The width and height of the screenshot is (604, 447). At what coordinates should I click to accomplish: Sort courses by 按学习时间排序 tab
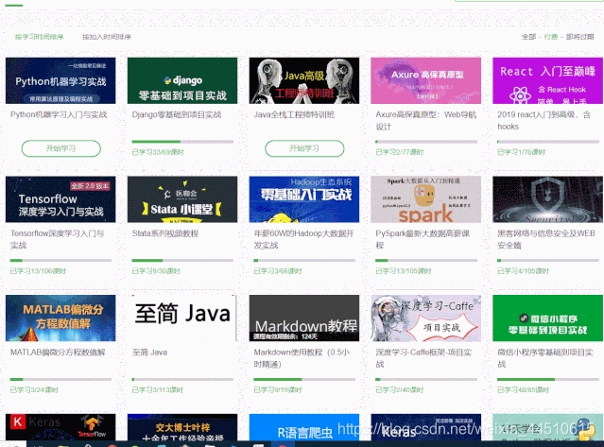pyautogui.click(x=39, y=37)
